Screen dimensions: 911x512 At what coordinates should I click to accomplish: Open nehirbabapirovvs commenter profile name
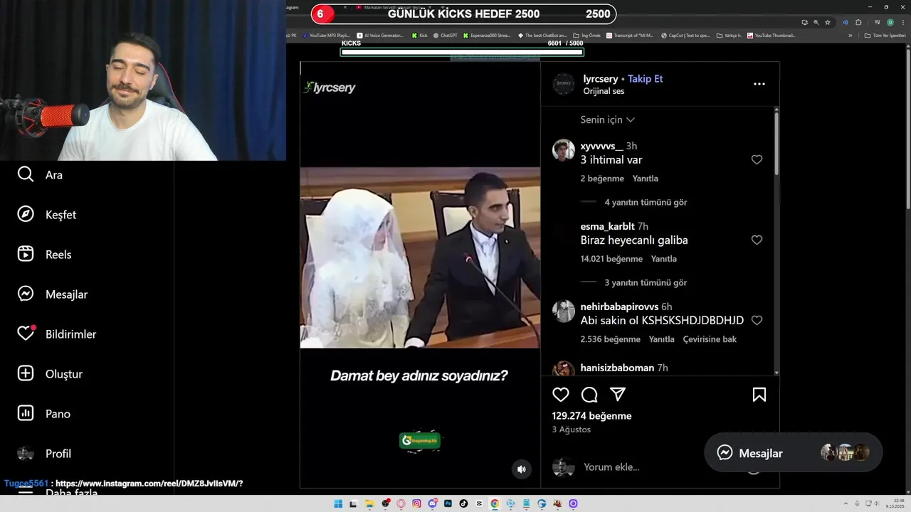click(619, 307)
